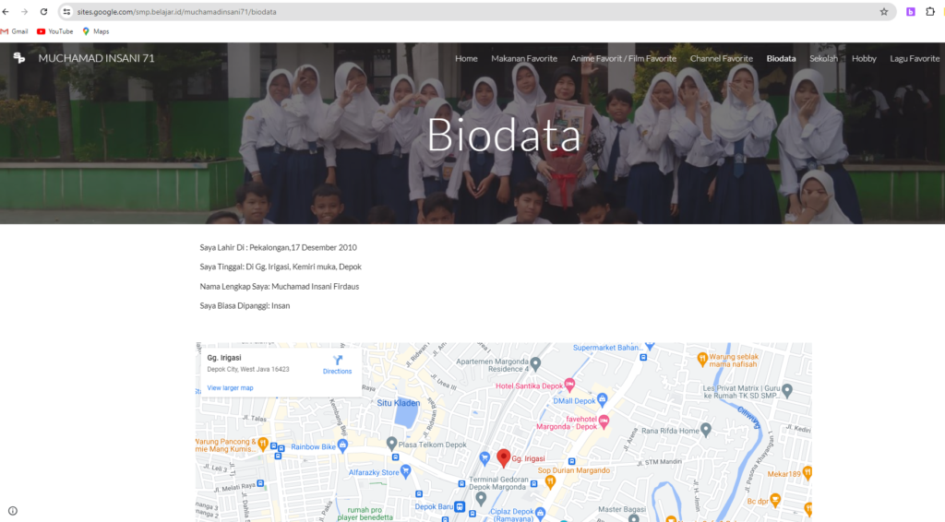Click the Hotel Santika Depok map marker

click(x=569, y=385)
